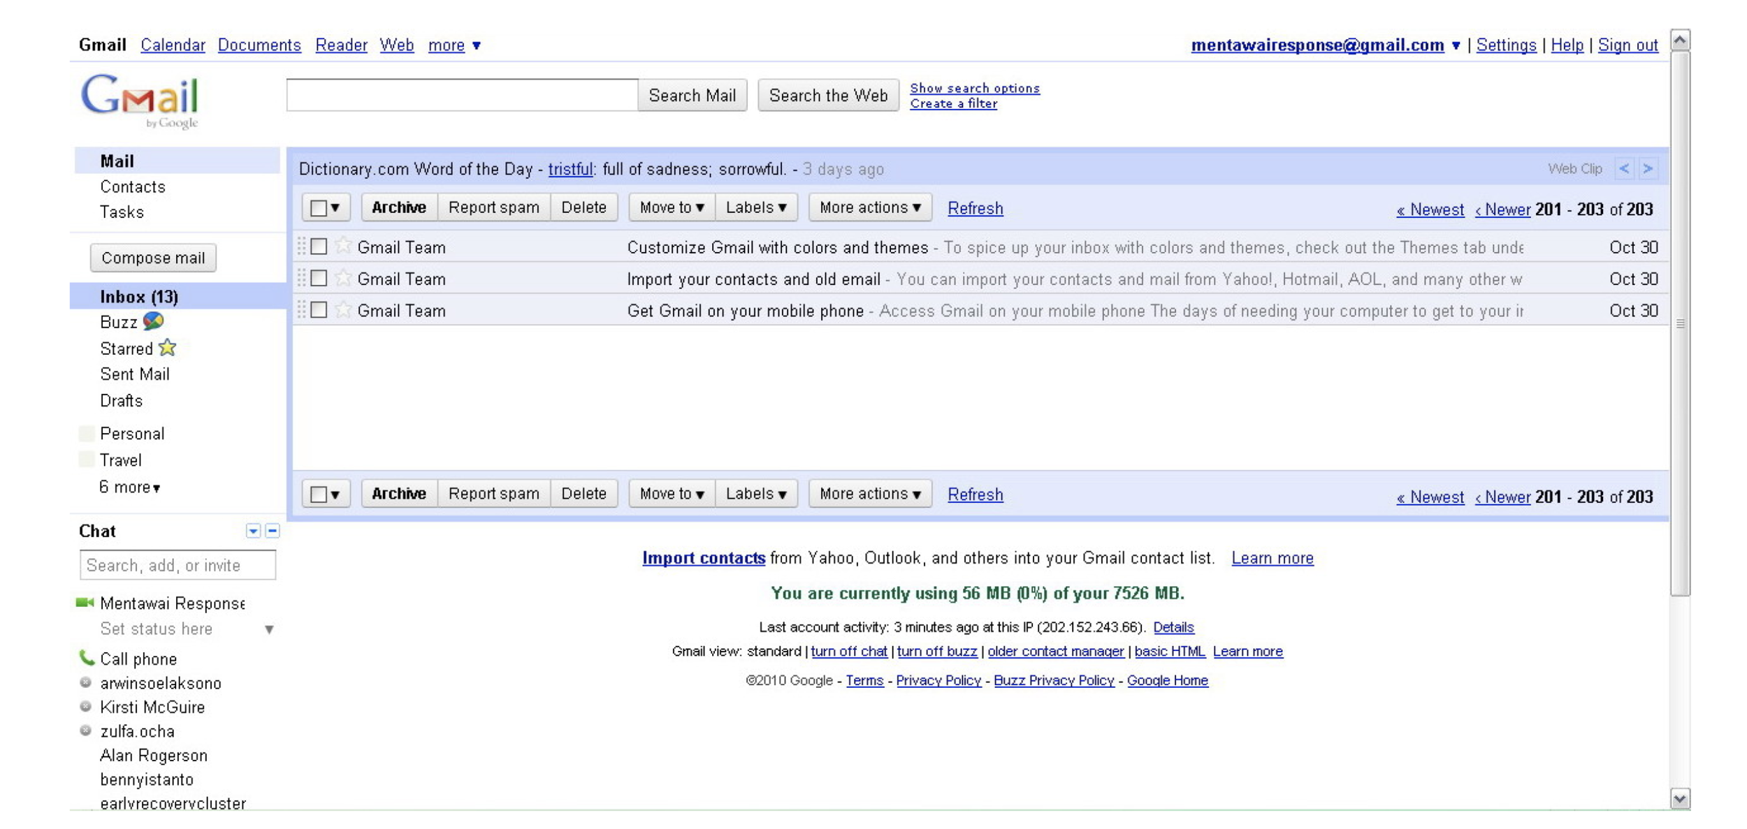Minimize the Chat panel with minus icon
This screenshot has width=1747, height=829.
[x=273, y=531]
